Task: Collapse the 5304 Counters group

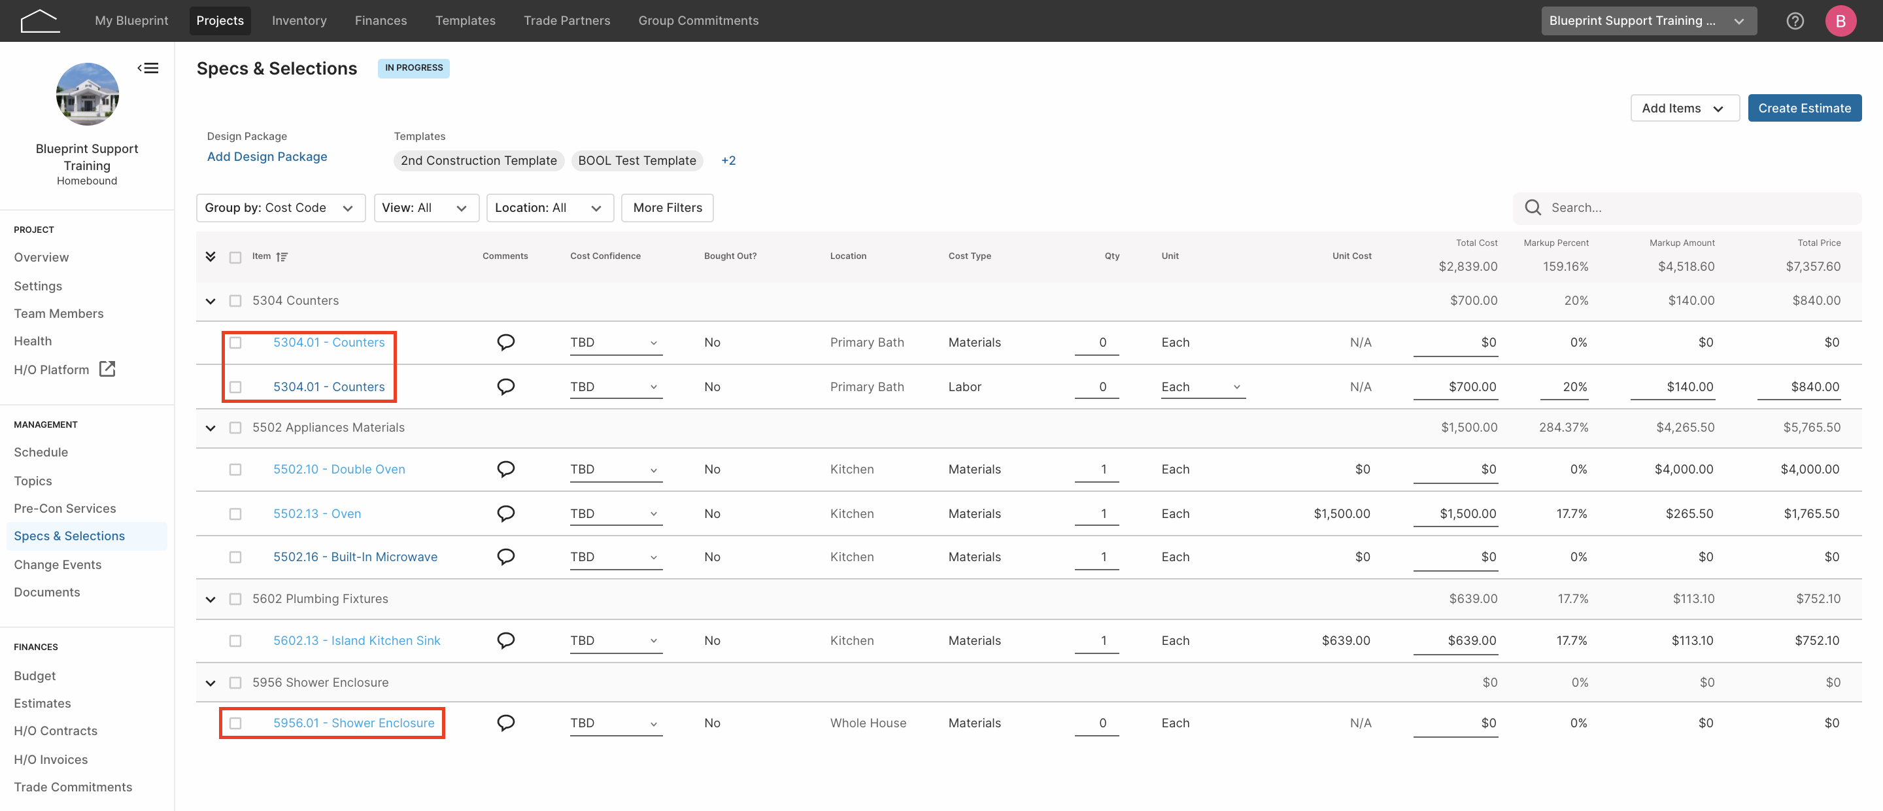Action: click(211, 302)
